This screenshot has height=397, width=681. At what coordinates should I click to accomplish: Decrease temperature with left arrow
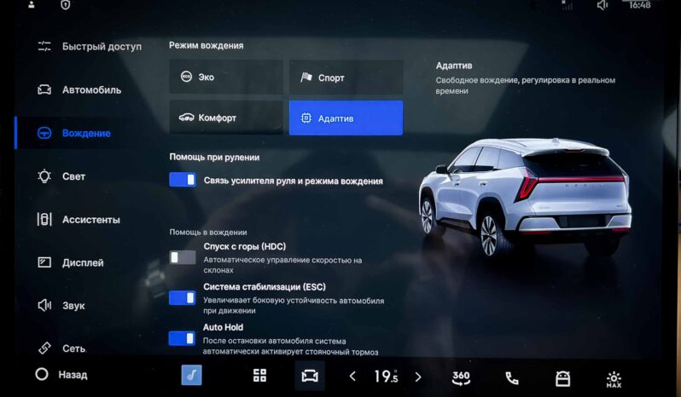[x=352, y=377]
